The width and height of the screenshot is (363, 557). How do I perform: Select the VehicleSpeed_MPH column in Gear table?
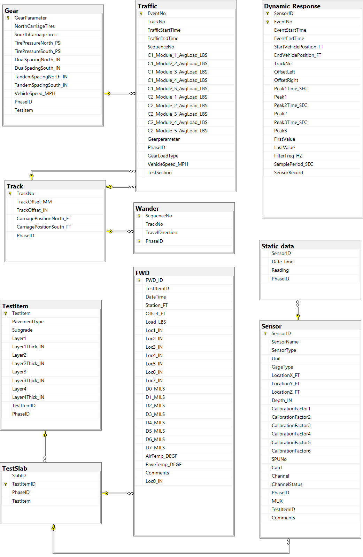point(35,94)
